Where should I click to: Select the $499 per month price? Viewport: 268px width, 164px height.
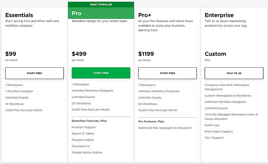[x=79, y=54]
